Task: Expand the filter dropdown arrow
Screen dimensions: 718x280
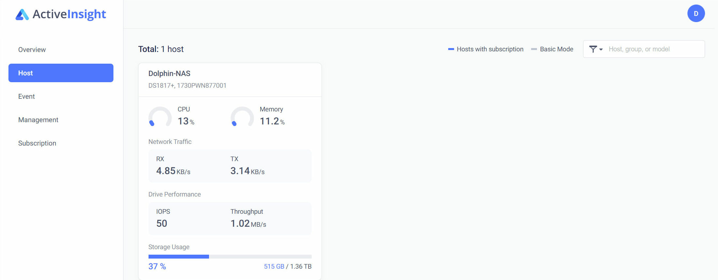Action: 601,49
